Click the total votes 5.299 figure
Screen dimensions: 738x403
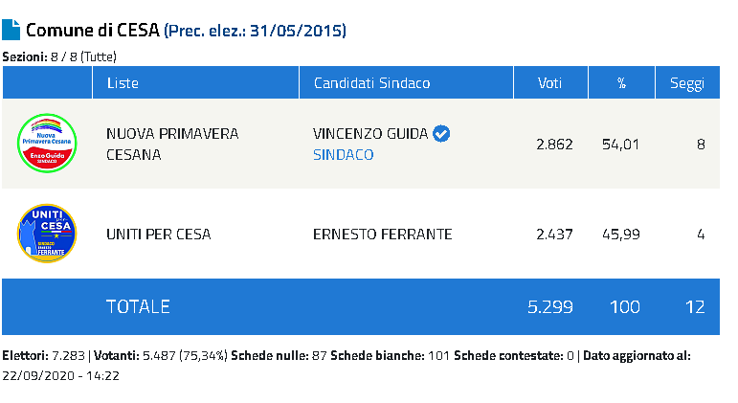pos(550,307)
